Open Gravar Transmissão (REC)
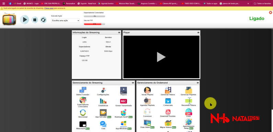Image resolution: width=273 pixels, height=132 pixels. pos(123,103)
